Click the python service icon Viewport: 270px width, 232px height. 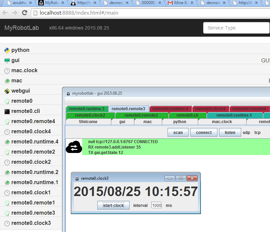point(7,50)
